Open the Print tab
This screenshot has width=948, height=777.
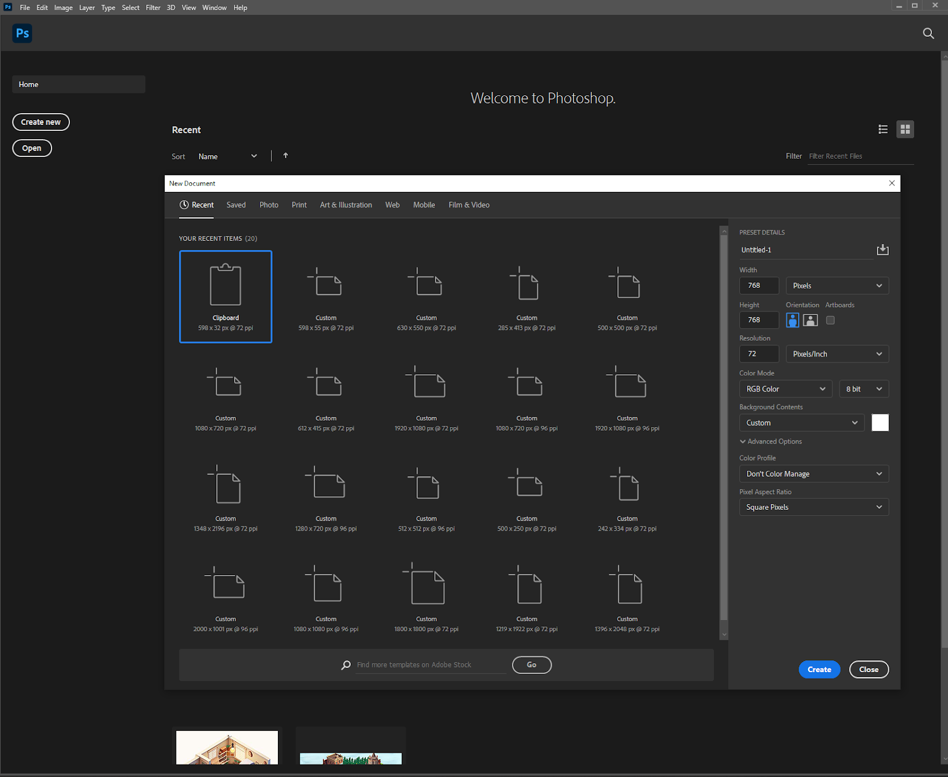click(x=299, y=205)
